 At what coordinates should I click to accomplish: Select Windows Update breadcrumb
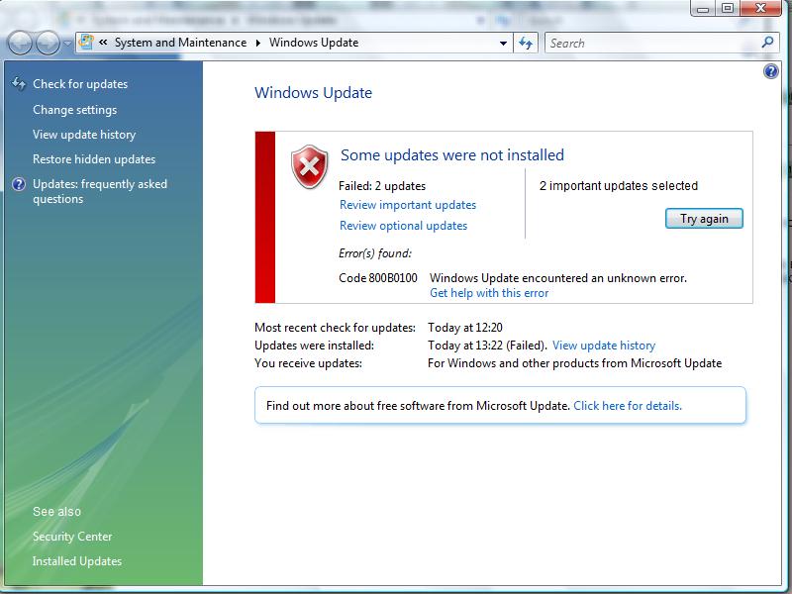314,43
